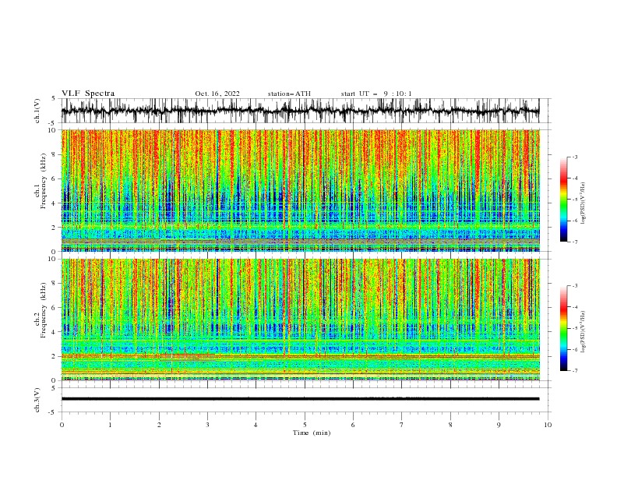Select the "start UT = 9 :10: 1" text
Screen dimensions: 617x477
tap(376, 94)
